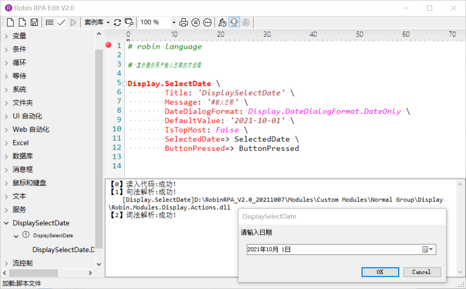Click the Title: 'DisplaySelectDate' code line
This screenshot has height=289, width=466.
(x=229, y=93)
